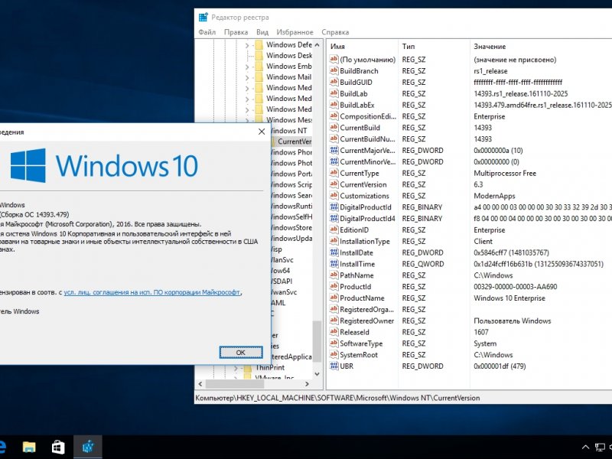Viewport: 612px width, 459px height.
Task: Show hidden system tray icons
Action: 585,448
